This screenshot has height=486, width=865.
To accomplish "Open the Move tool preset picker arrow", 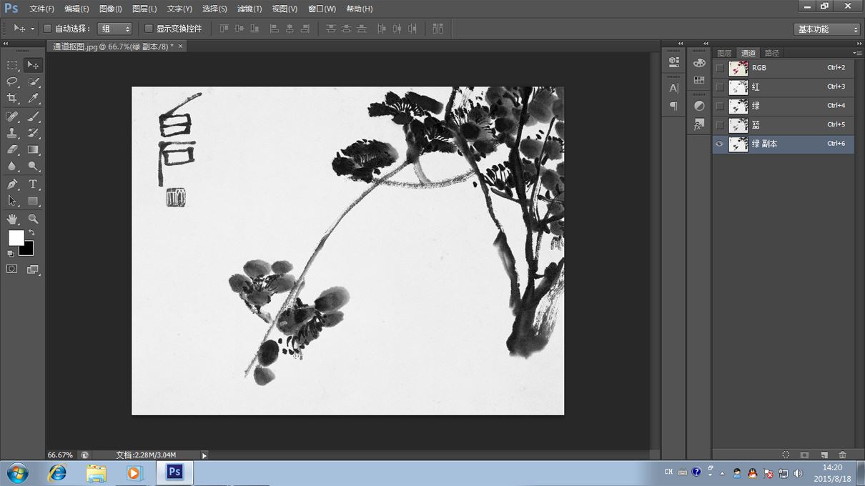I will [32, 29].
